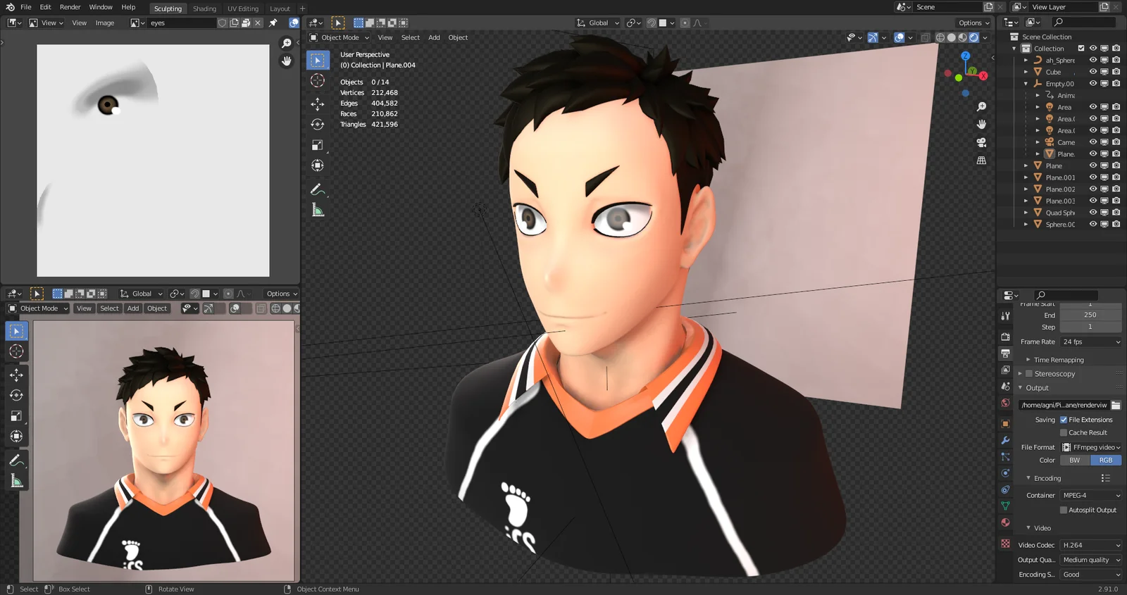Select the Cursor tool in main viewport
Screen dimensions: 1127x595
[x=318, y=81]
